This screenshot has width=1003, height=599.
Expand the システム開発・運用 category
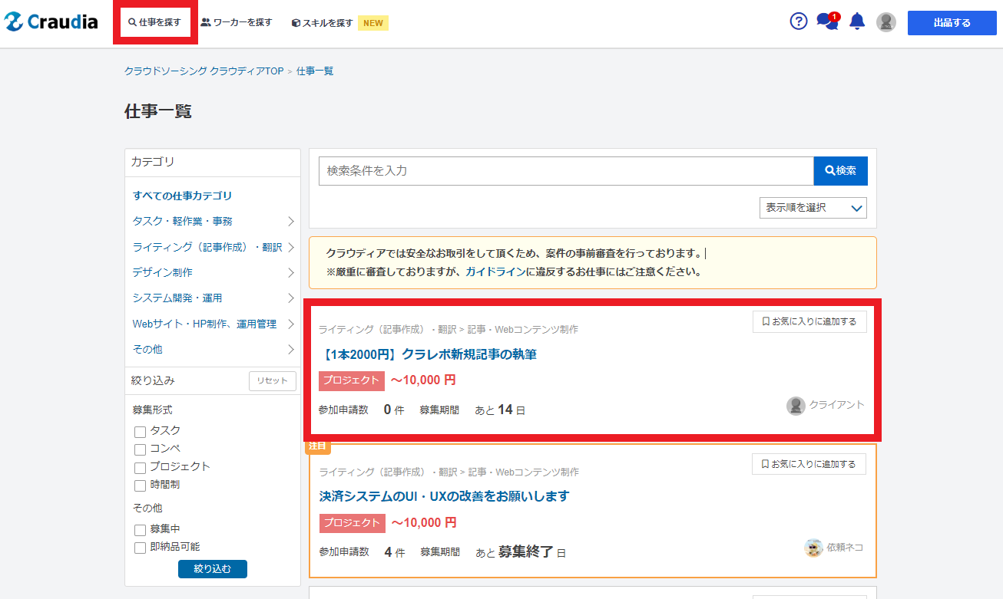tap(214, 298)
